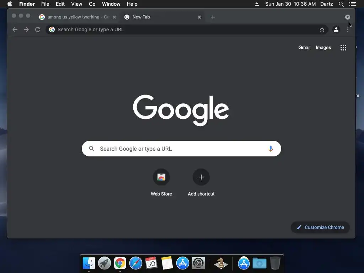Reload the page with the refresh icon

coord(38,30)
